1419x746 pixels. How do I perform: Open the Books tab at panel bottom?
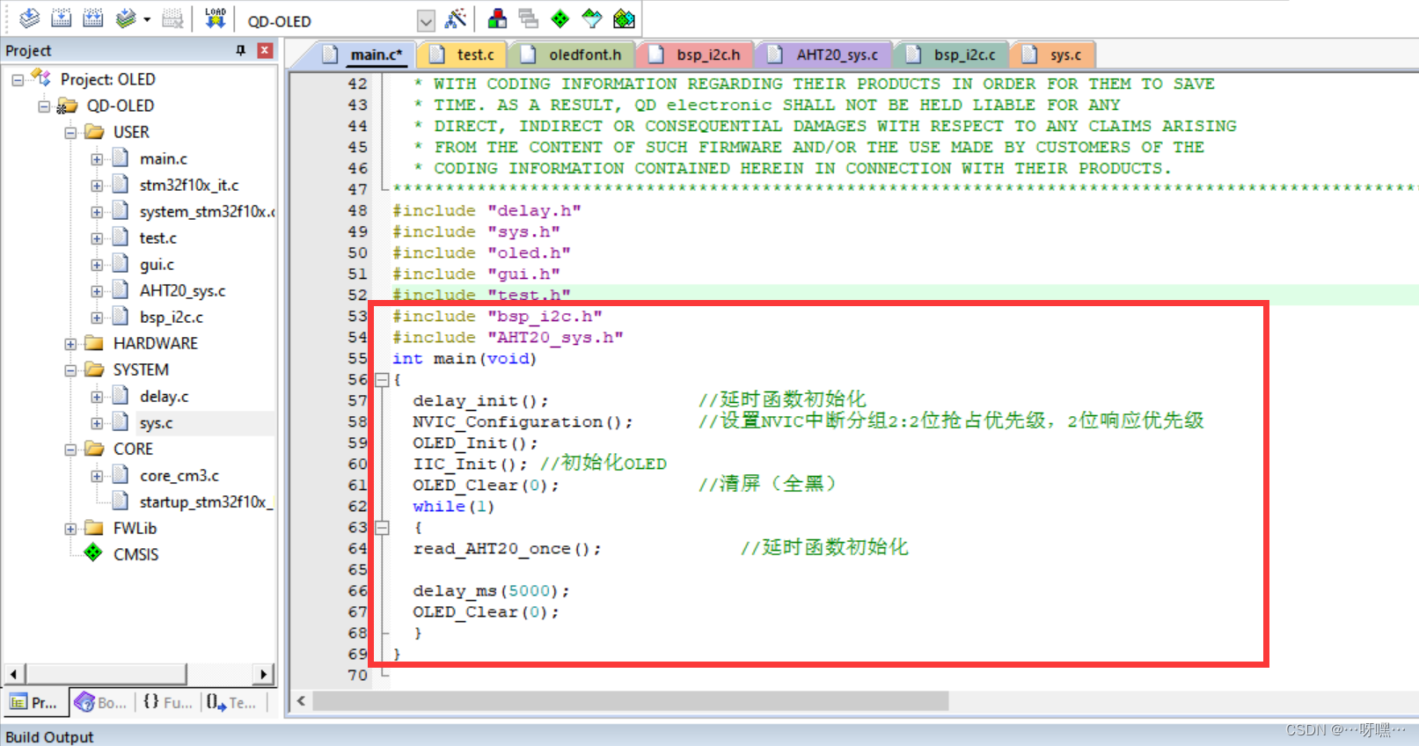[x=100, y=702]
